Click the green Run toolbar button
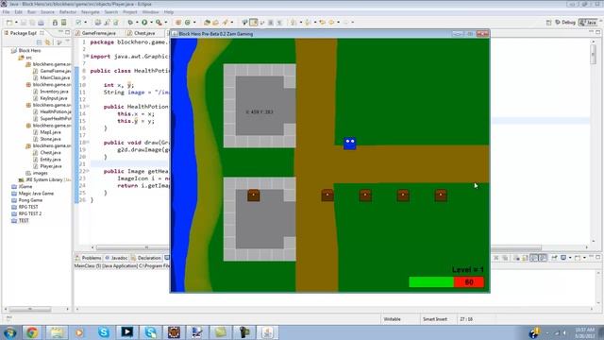Screen dimensions: 604x340 144,23
